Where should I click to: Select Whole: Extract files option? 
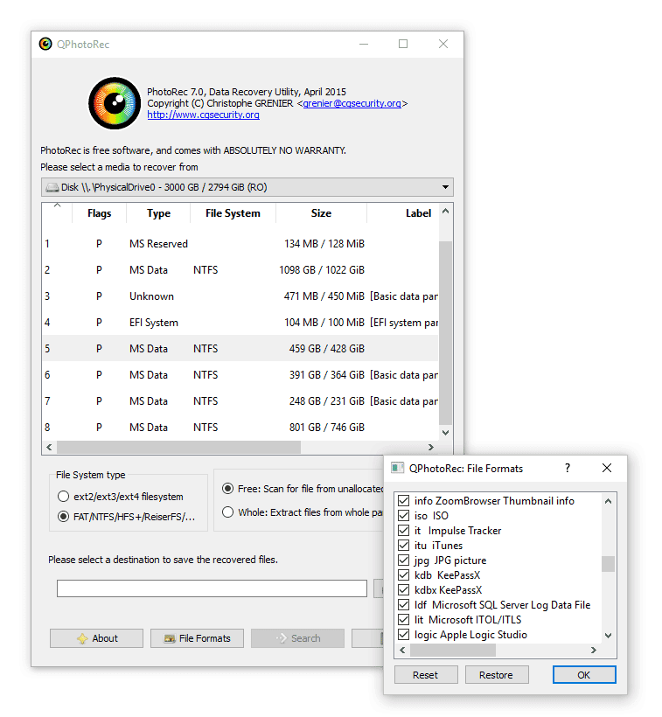[x=228, y=512]
